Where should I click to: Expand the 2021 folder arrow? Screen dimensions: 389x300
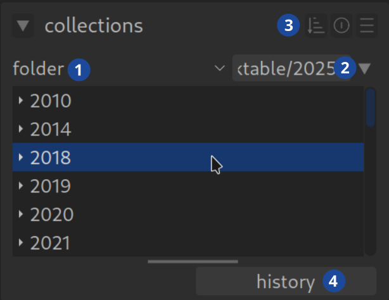(x=21, y=242)
